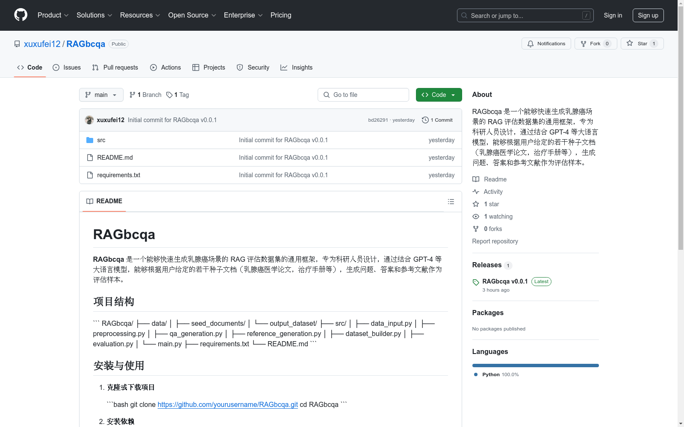684x427 pixels.
Task: Open the src folder
Action: pyautogui.click(x=101, y=140)
